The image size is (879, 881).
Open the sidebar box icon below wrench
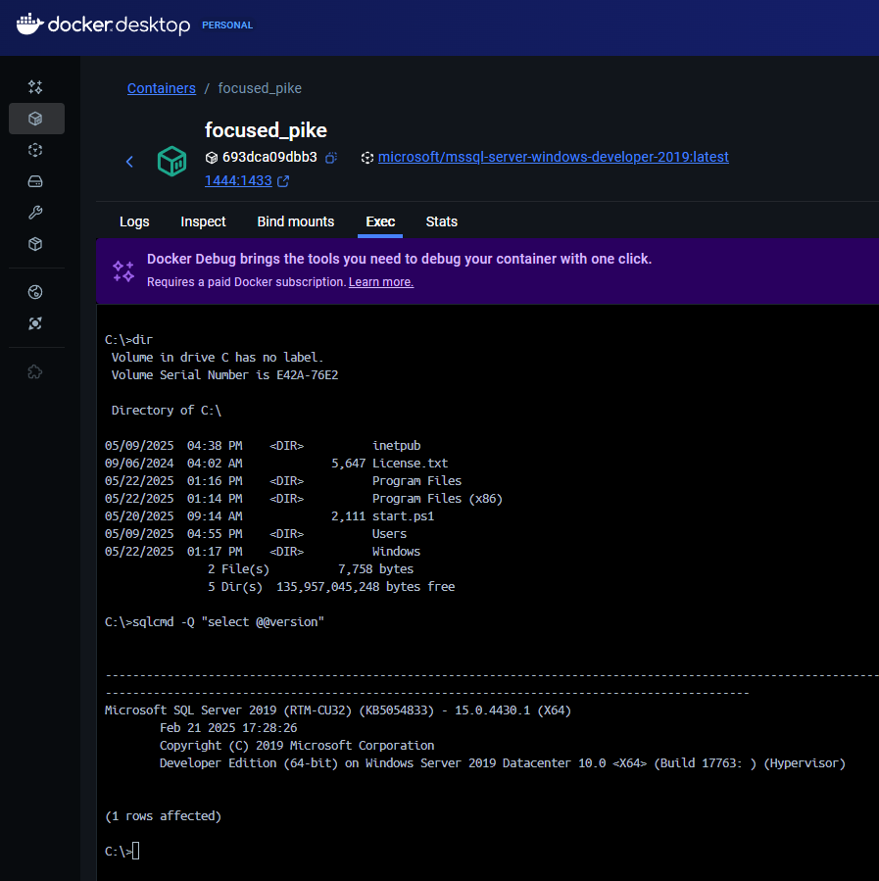35,244
